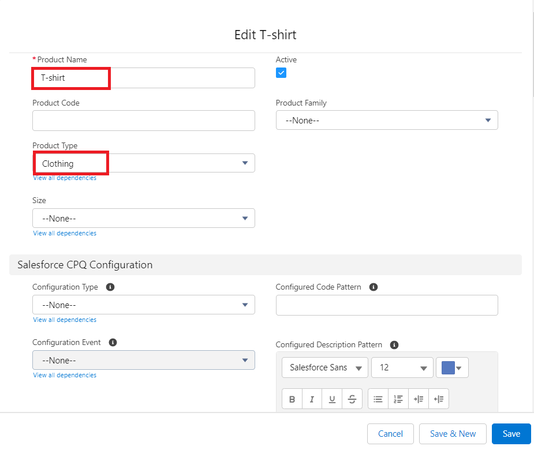Open the text color picker
Image resolution: width=534 pixels, height=450 pixels.
coord(452,367)
